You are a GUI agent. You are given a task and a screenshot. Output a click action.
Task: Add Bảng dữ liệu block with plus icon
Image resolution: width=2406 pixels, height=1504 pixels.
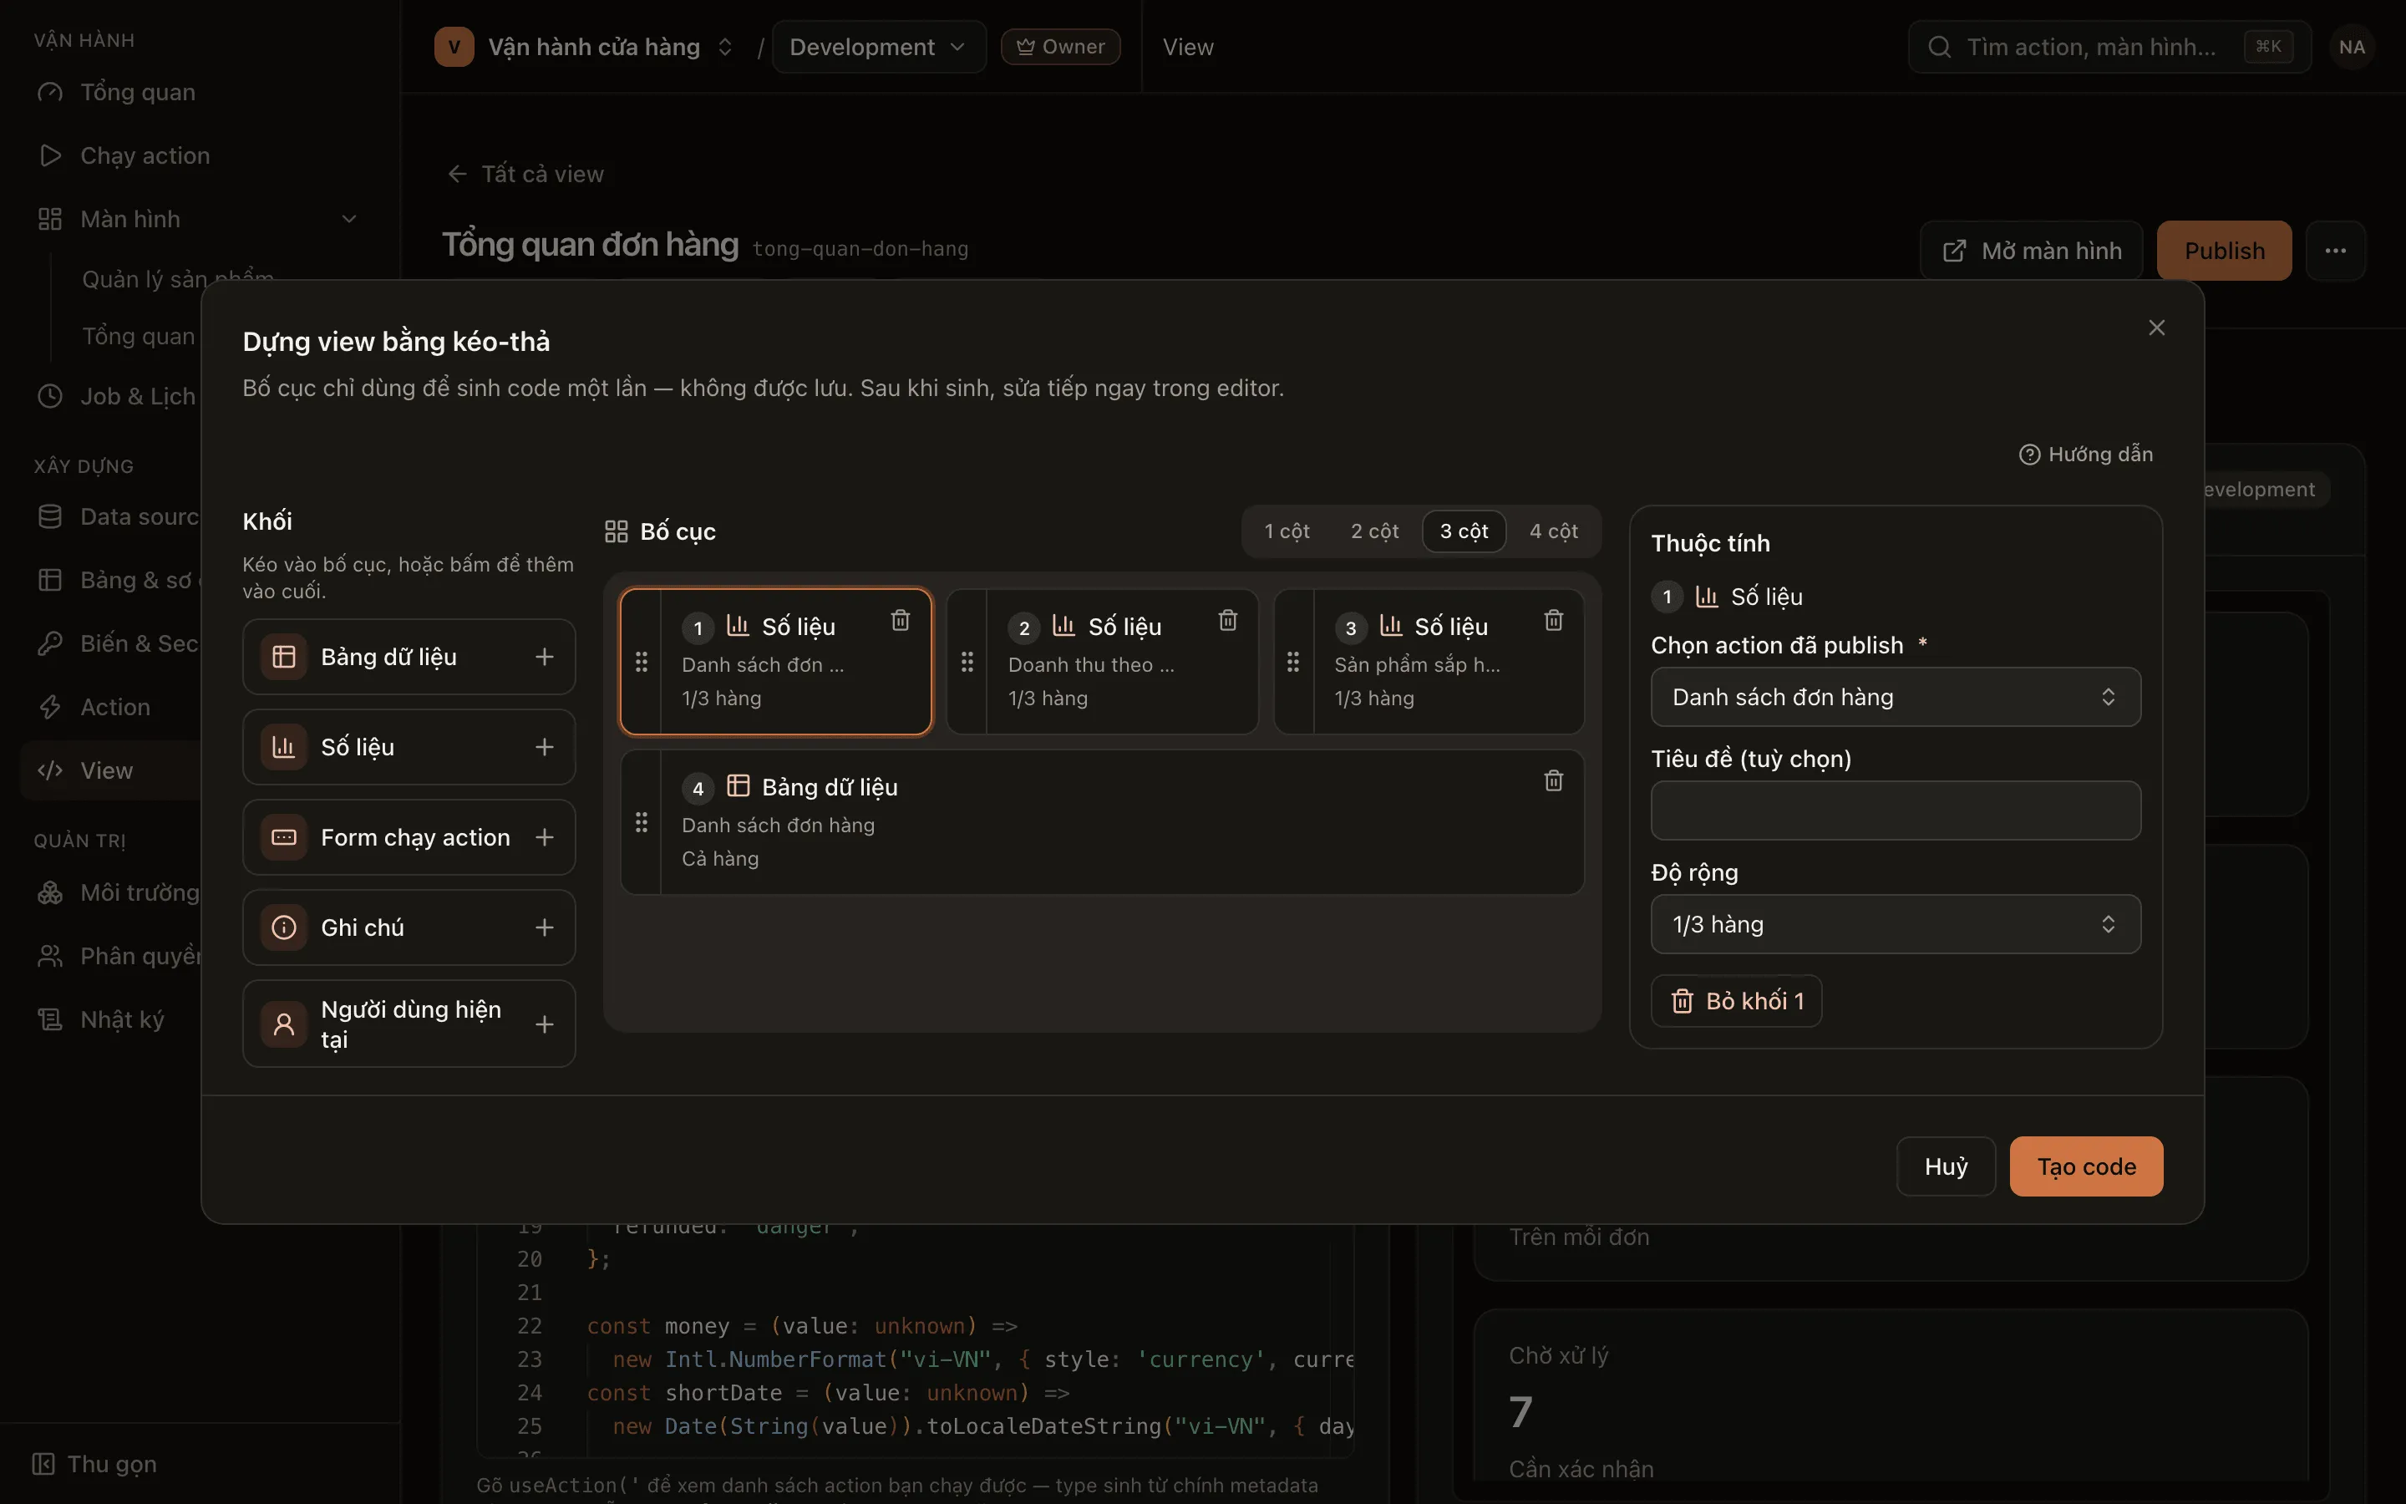click(x=544, y=657)
